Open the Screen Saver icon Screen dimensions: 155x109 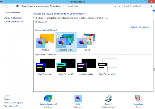(x=138, y=98)
